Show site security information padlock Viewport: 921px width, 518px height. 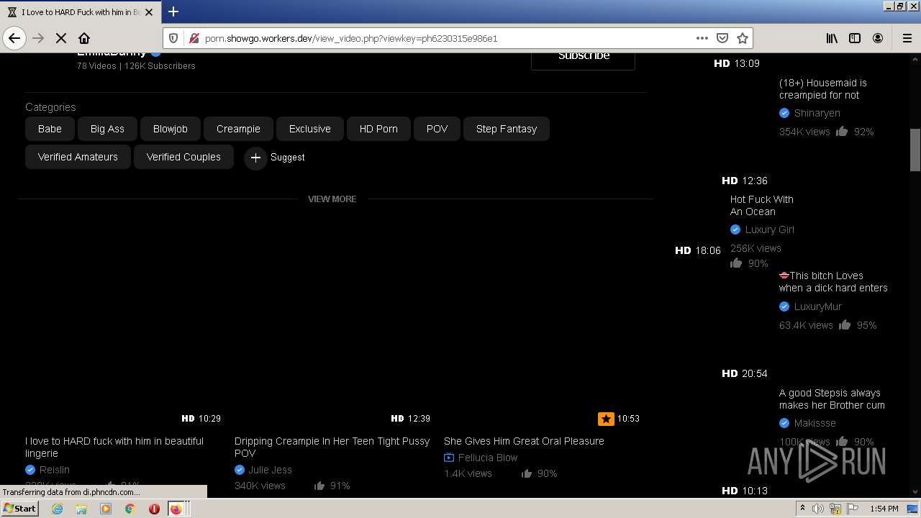pyautogui.click(x=193, y=38)
